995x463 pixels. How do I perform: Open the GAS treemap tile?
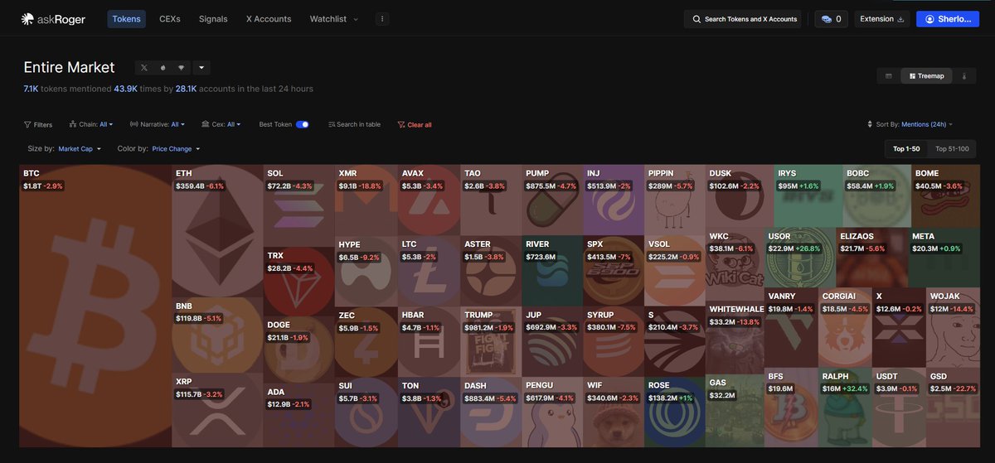734,411
